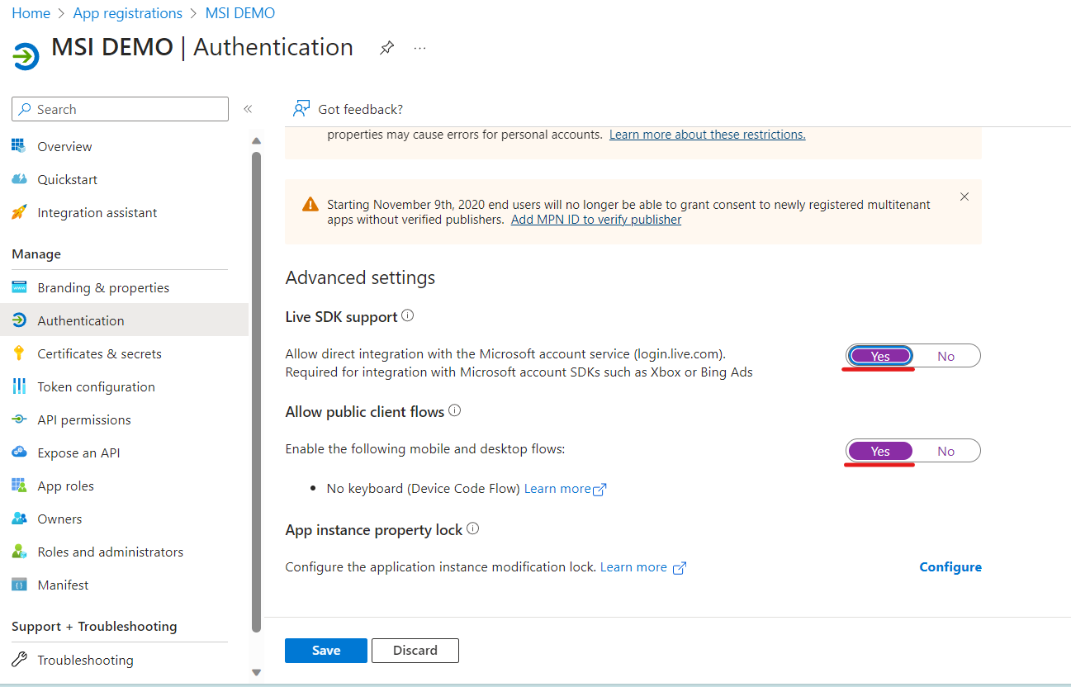Viewport: 1071px width, 687px height.
Task: Open the ellipsis more-options menu in the header
Action: click(419, 48)
